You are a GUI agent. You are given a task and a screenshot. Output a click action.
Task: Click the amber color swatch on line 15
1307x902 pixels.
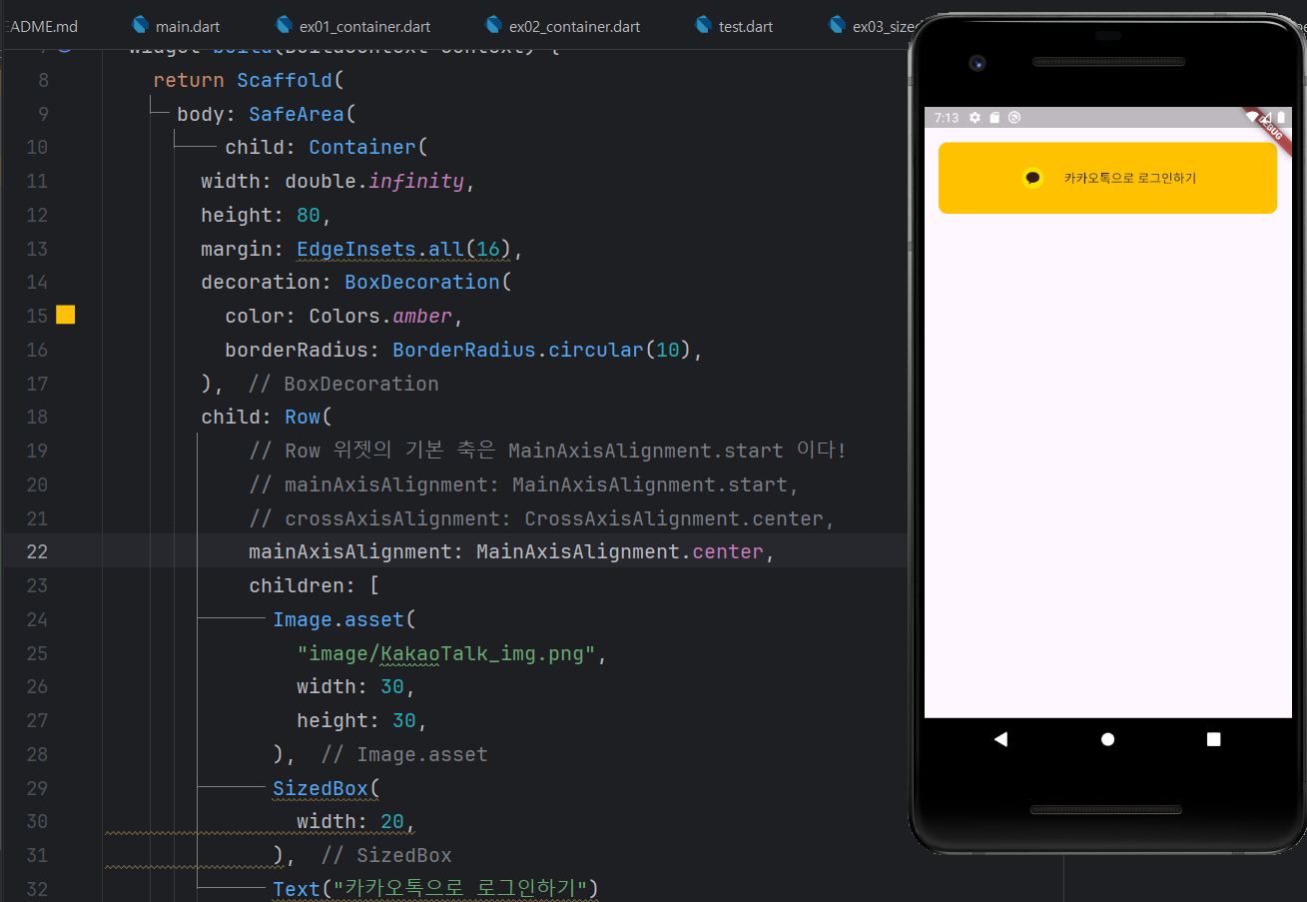(66, 316)
